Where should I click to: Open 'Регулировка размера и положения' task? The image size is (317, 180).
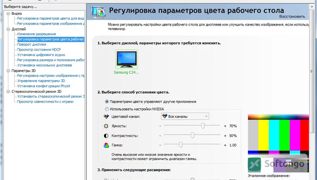pos(51,60)
